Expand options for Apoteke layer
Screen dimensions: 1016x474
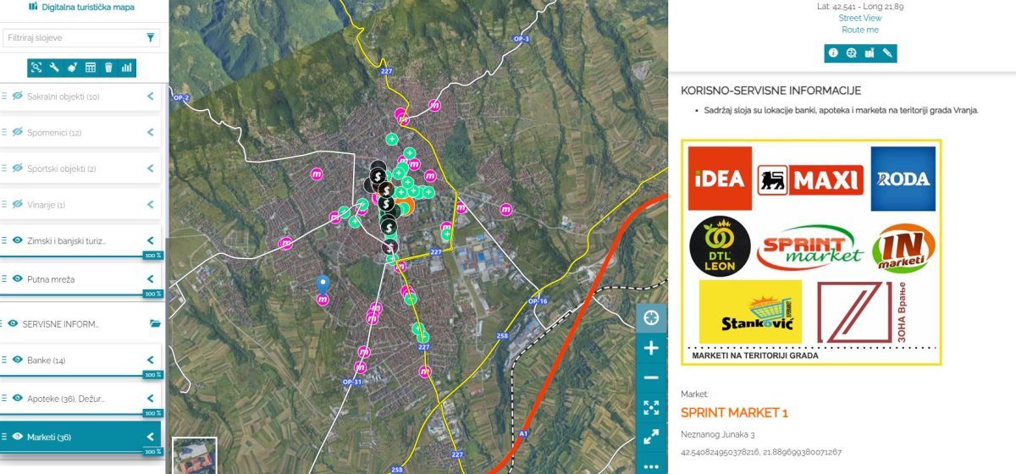[x=150, y=398]
